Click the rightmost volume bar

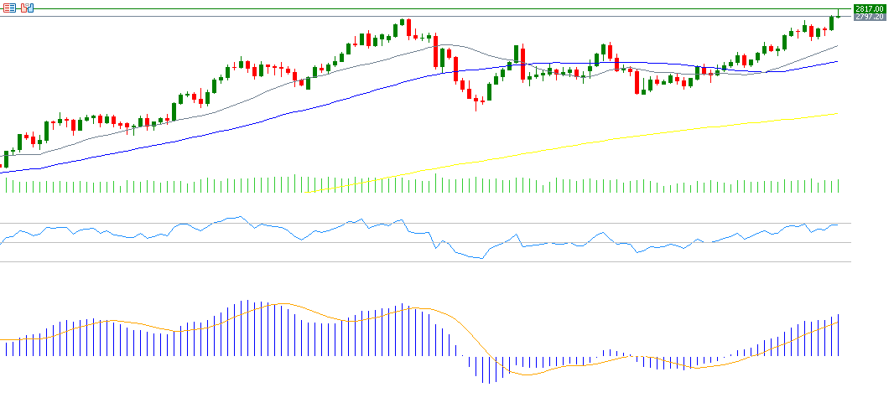pyautogui.click(x=838, y=186)
